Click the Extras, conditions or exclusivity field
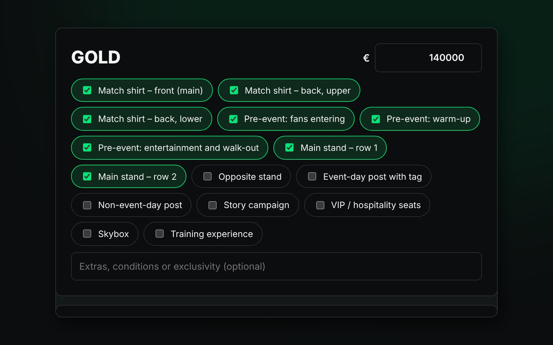This screenshot has height=345, width=553. point(276,266)
